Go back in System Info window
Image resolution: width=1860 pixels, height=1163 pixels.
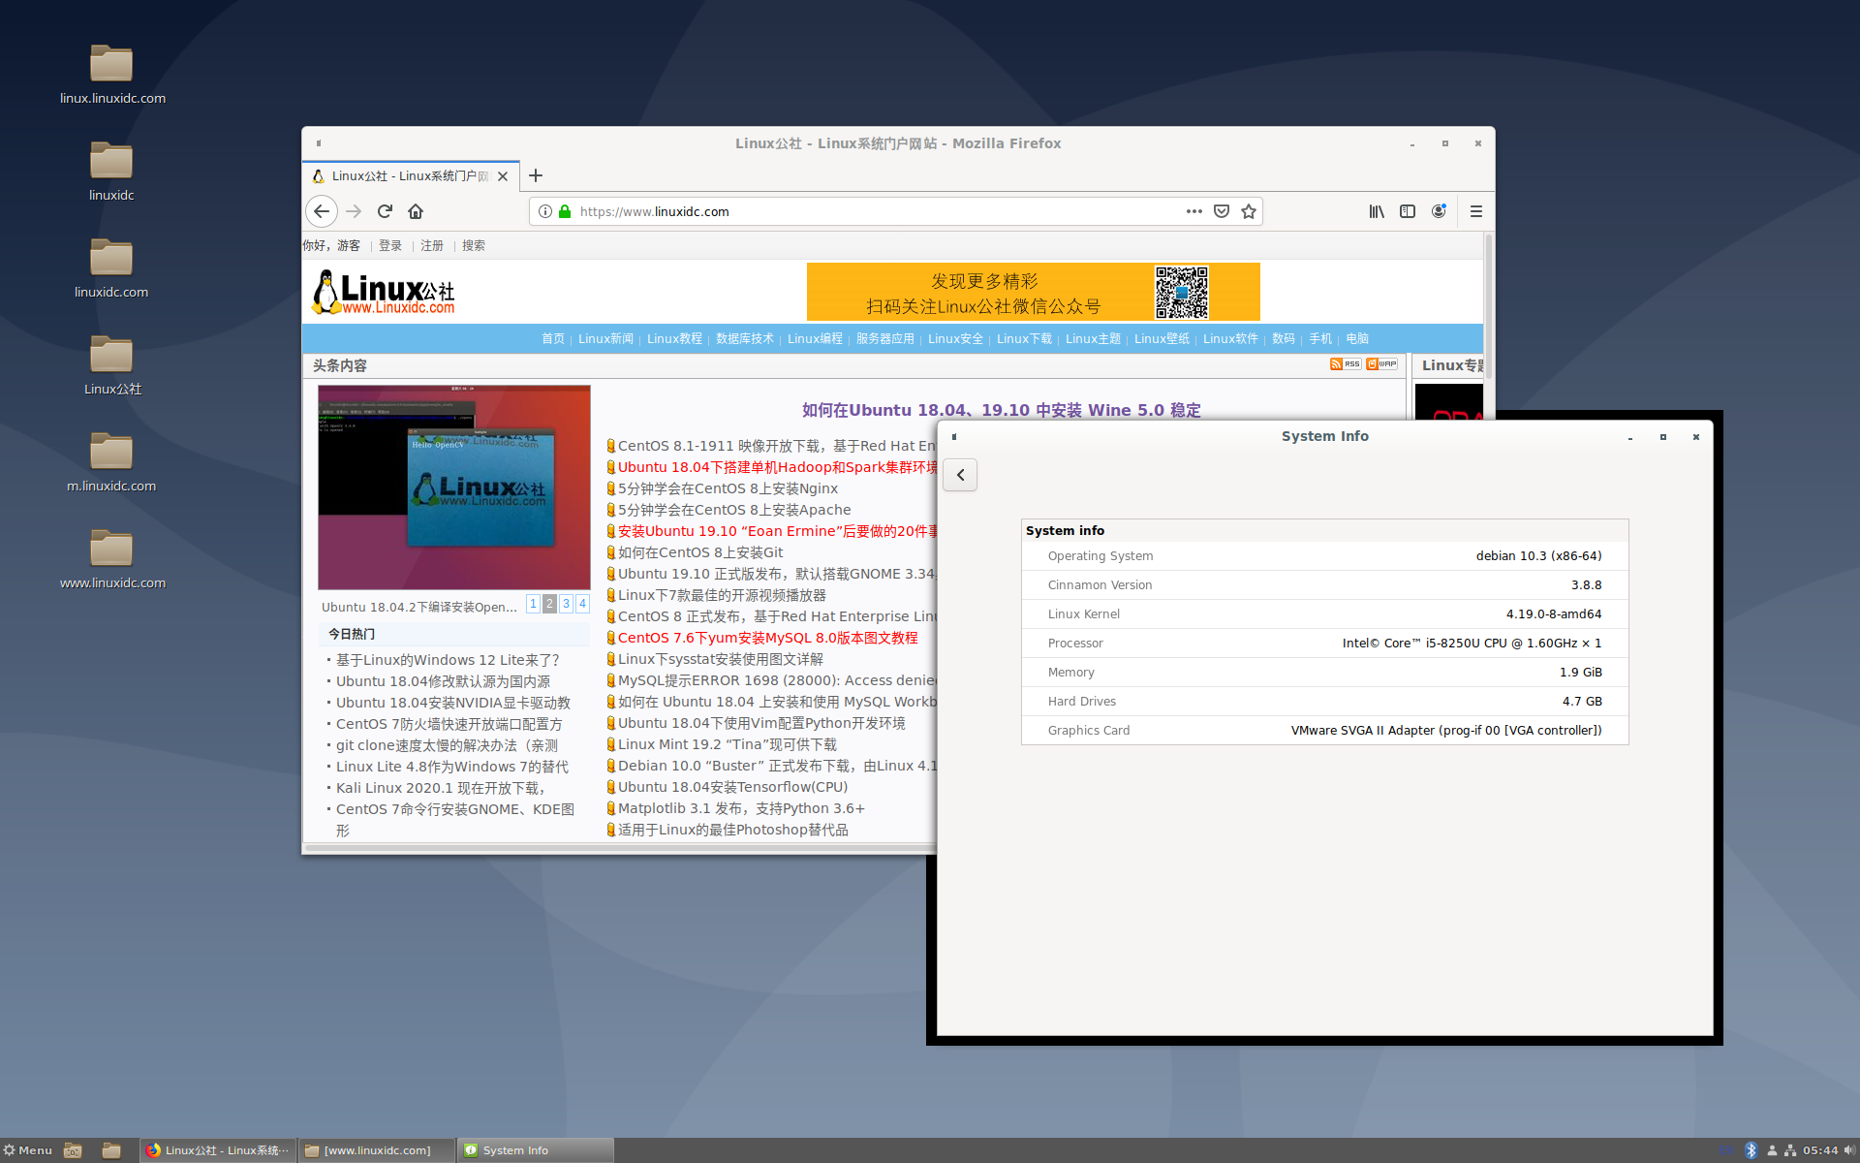[x=960, y=475]
